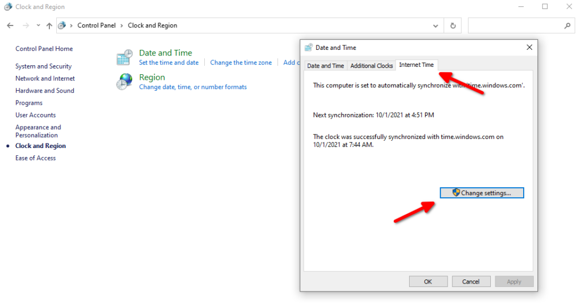This screenshot has width=581, height=305.
Task: Click the forward navigation arrow
Action: (26, 26)
